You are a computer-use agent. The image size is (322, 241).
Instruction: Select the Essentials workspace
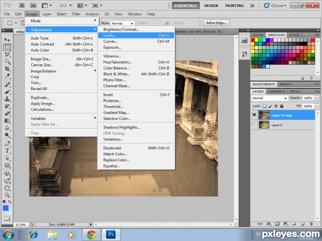[x=186, y=5]
